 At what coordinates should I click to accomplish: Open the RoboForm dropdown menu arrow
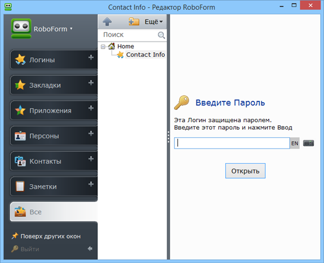tap(71, 29)
